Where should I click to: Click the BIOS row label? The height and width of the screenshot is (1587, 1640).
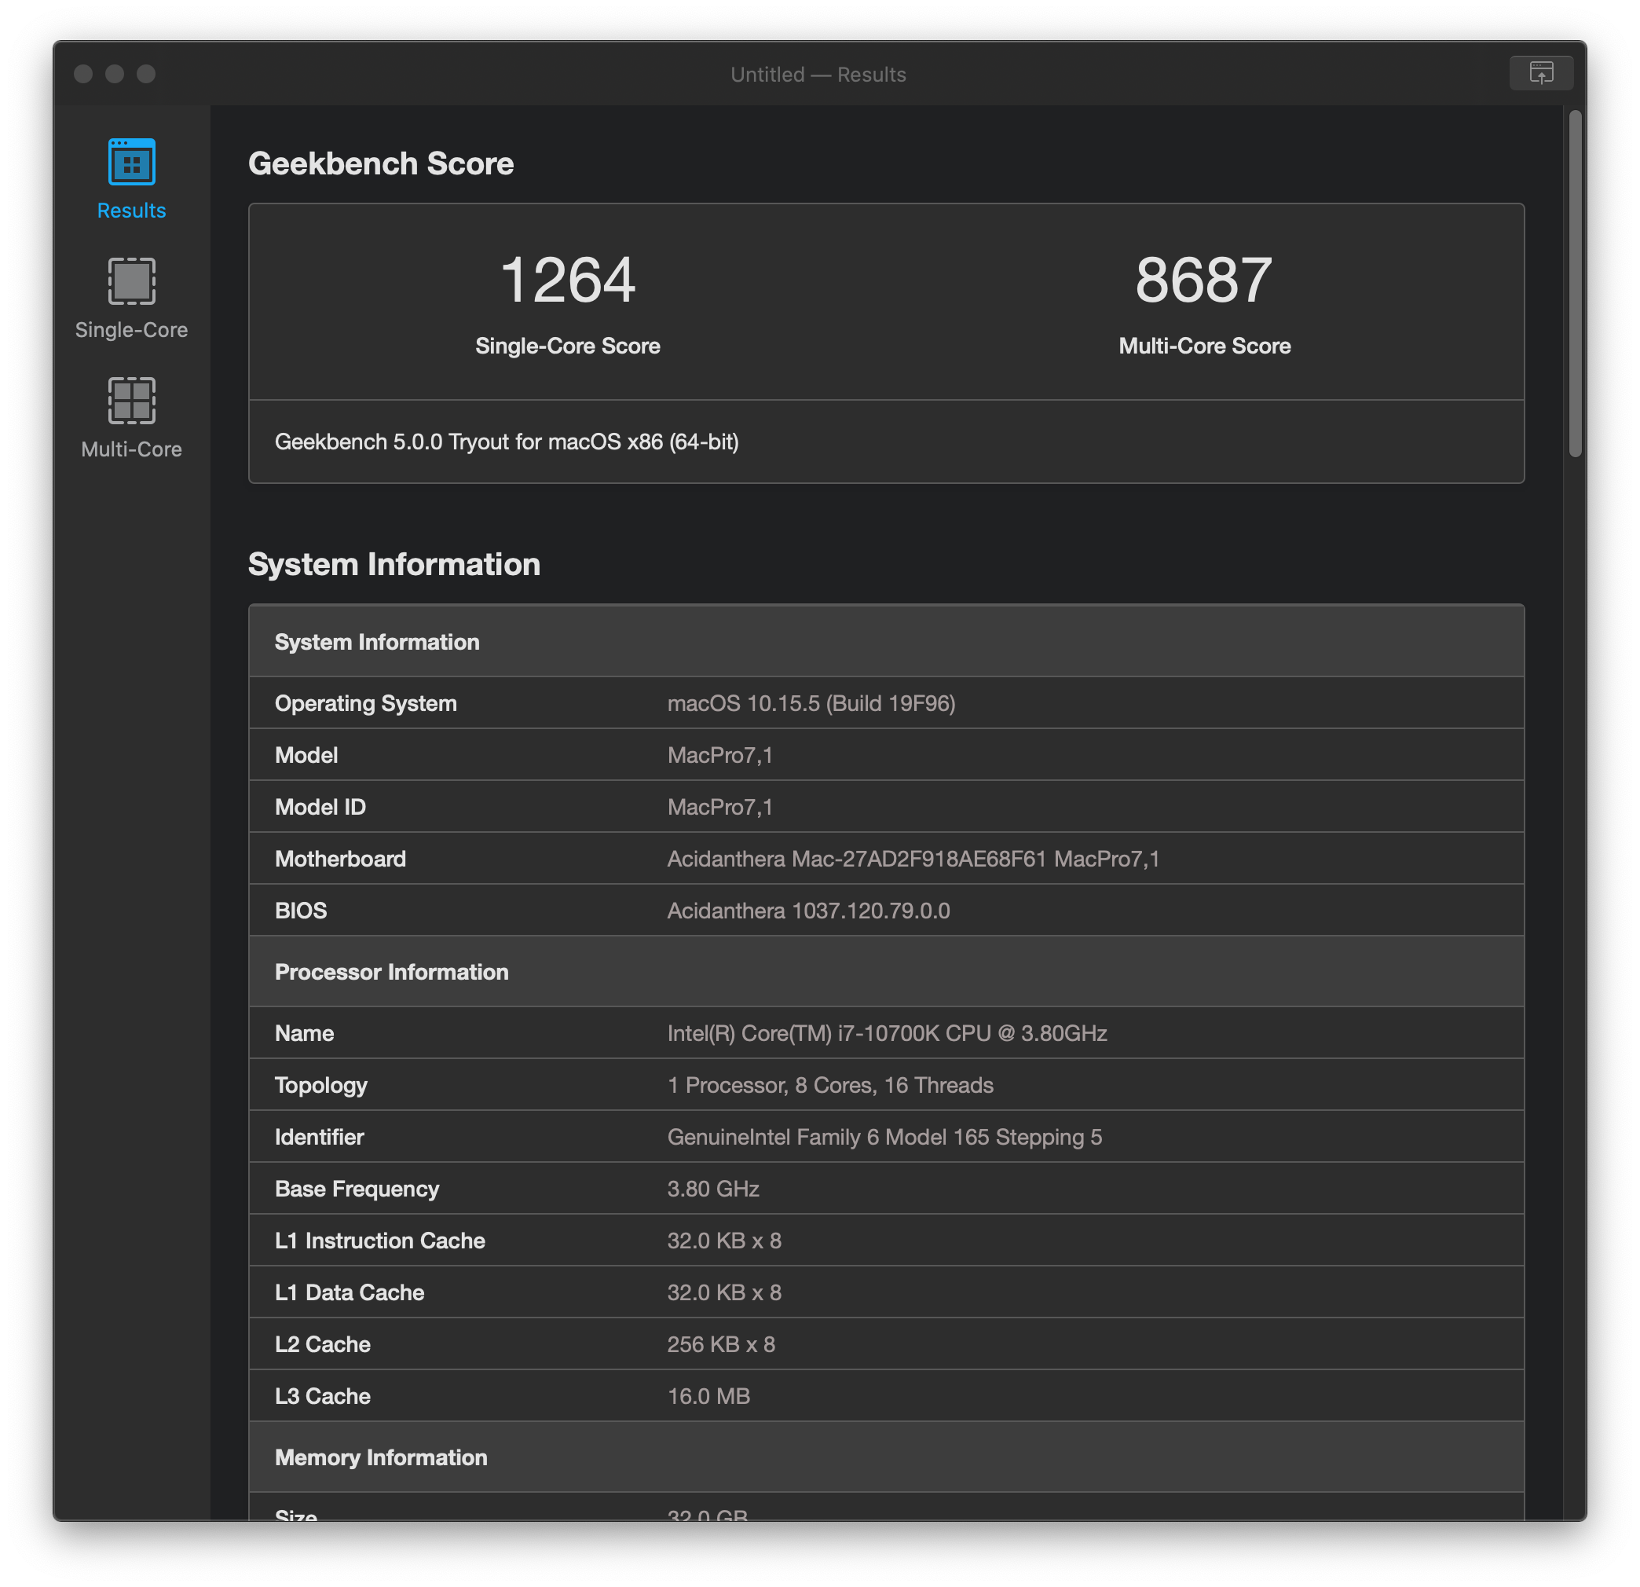click(300, 911)
